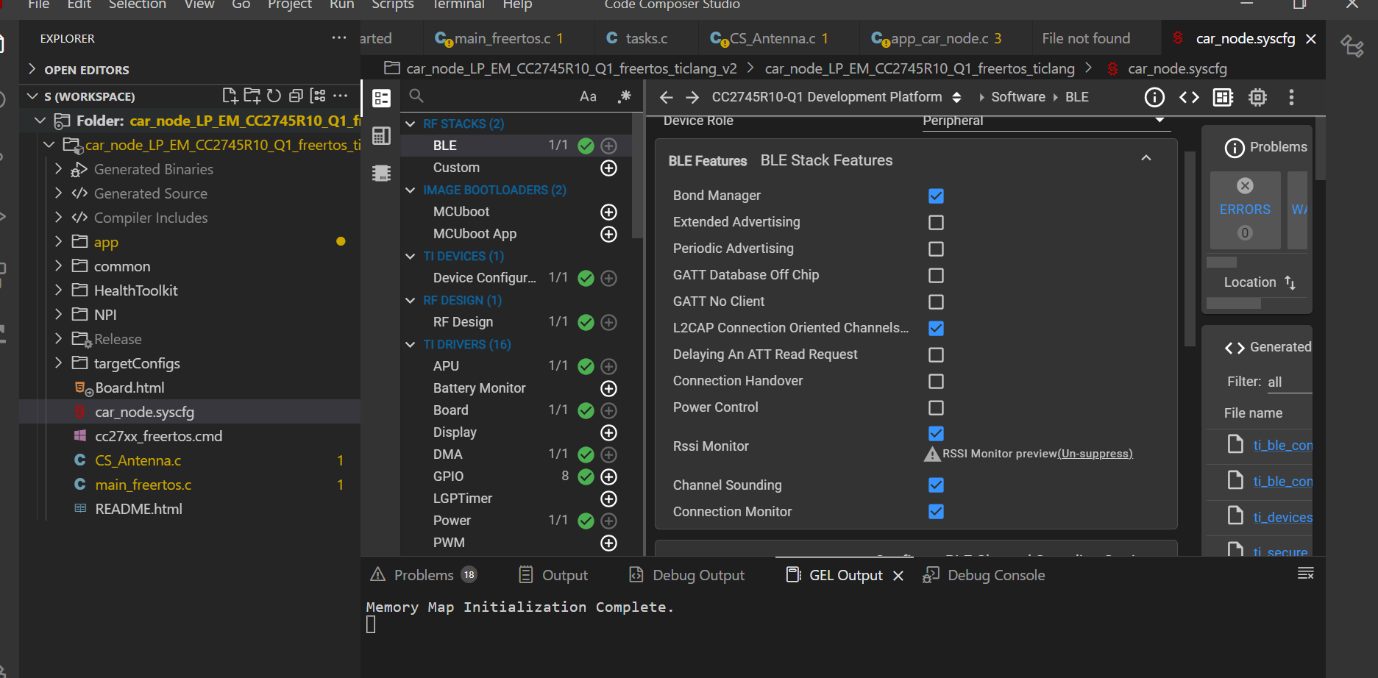This screenshot has height=678, width=1378.
Task: Navigate back with the left arrow
Action: click(x=667, y=97)
